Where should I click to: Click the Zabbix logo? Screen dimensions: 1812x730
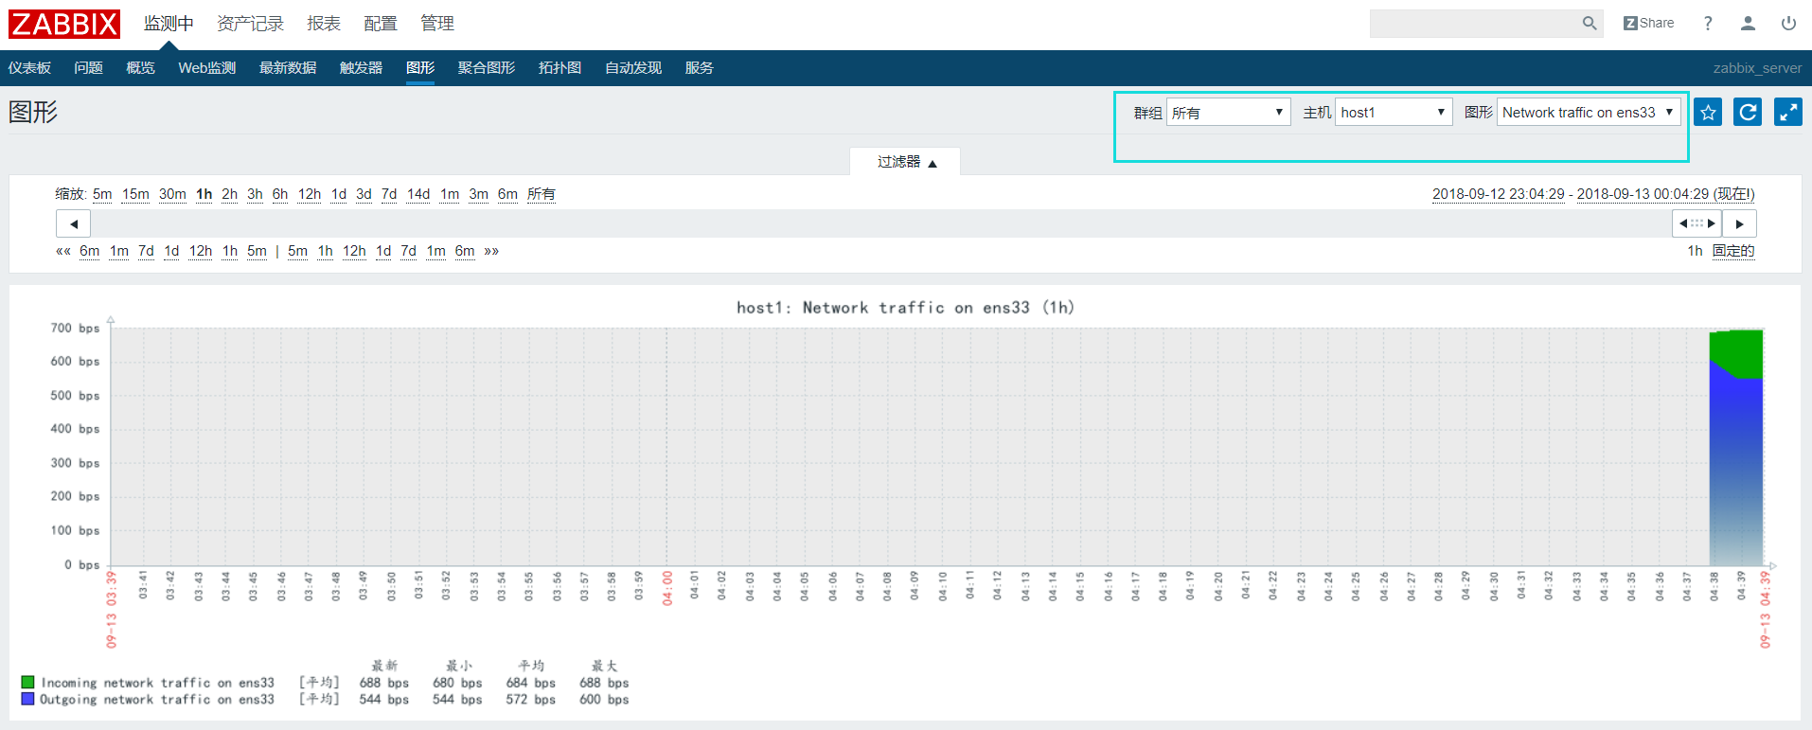click(x=64, y=24)
